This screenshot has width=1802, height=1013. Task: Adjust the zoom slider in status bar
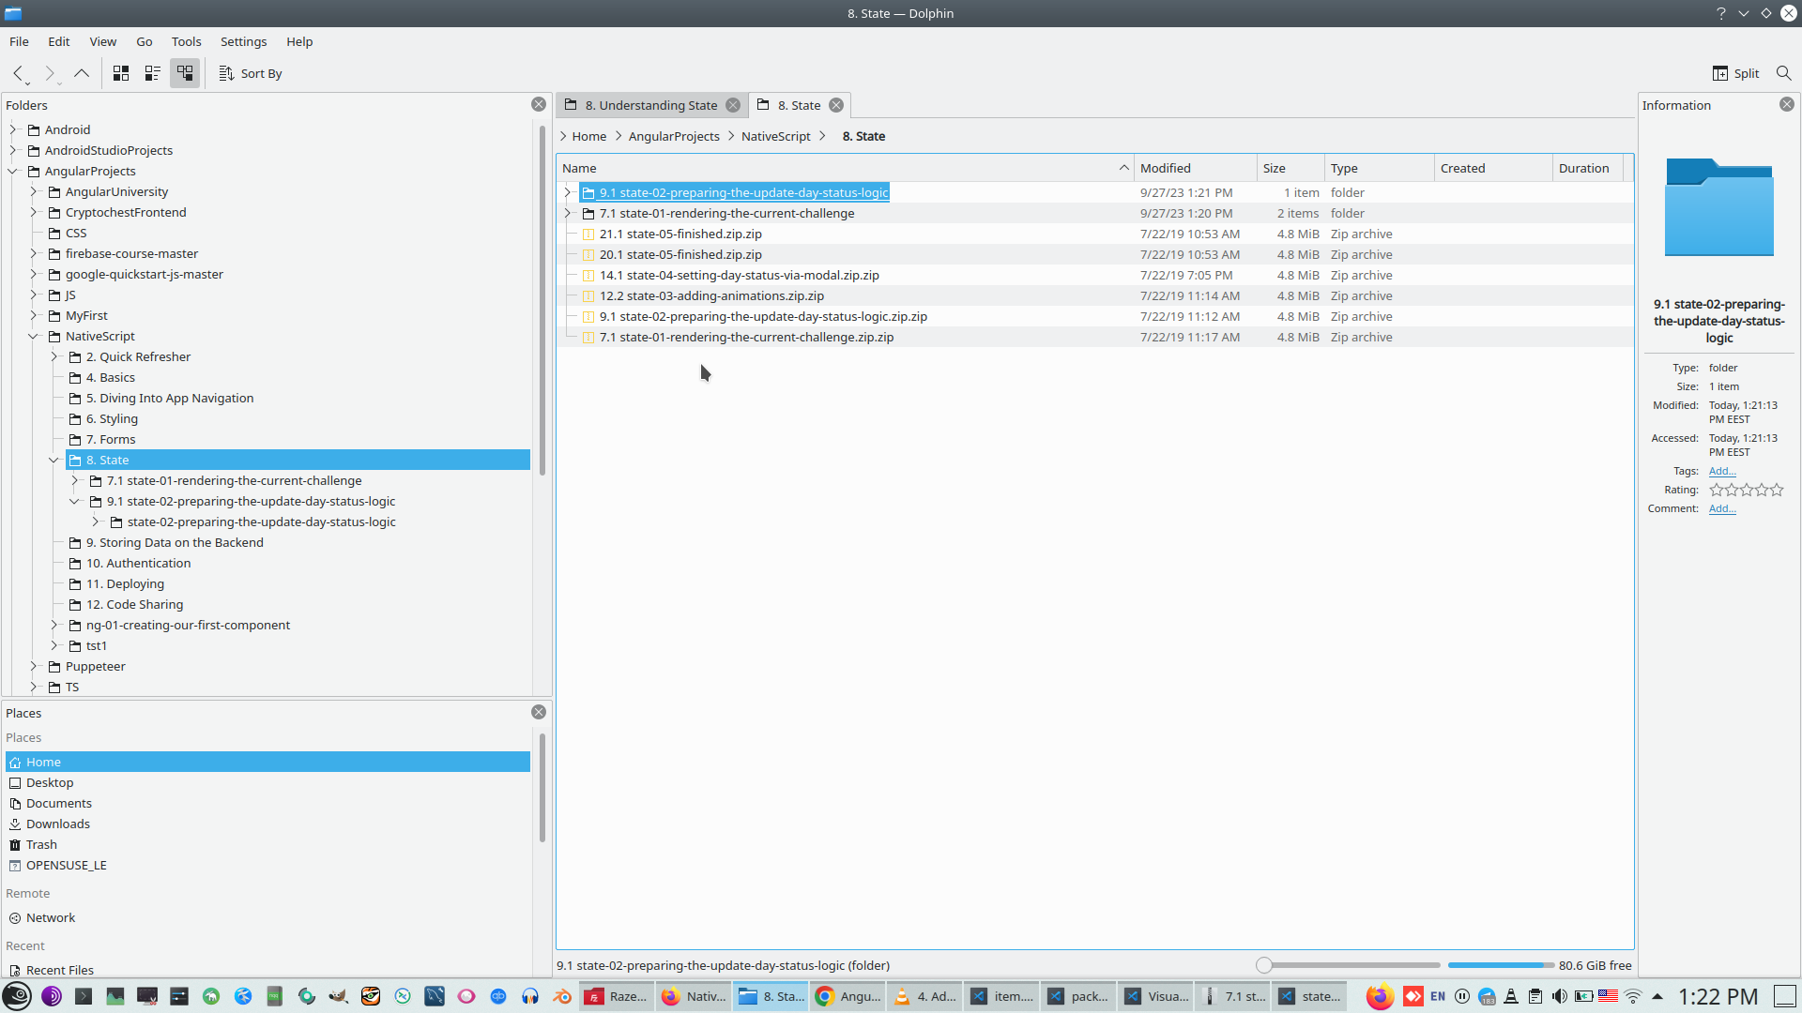click(x=1264, y=965)
